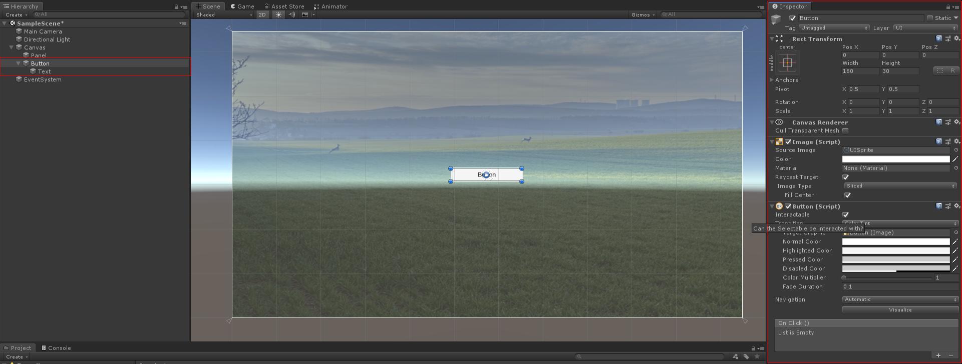Screen dimensions: 962x364
Task: Click the Color Multiplier slider
Action: (887, 277)
